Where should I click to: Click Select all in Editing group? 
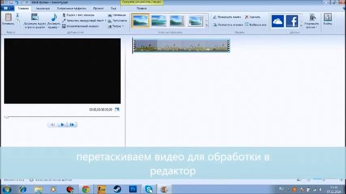pos(256,25)
